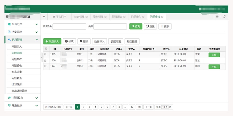Tick the checkbox for row ID 1005
233x116 pixels.
coord(45,54)
